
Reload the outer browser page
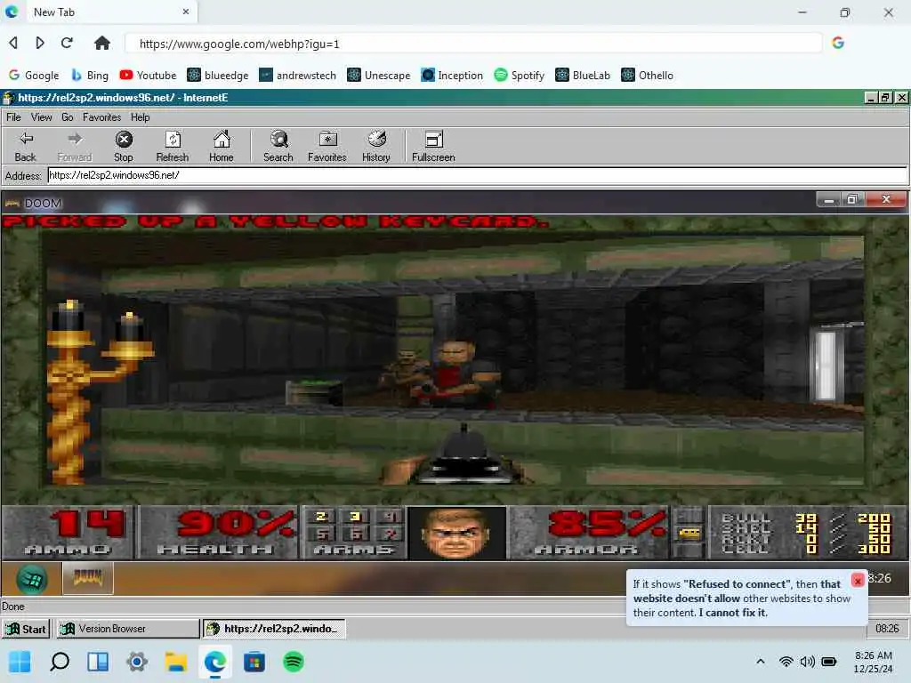[x=67, y=43]
